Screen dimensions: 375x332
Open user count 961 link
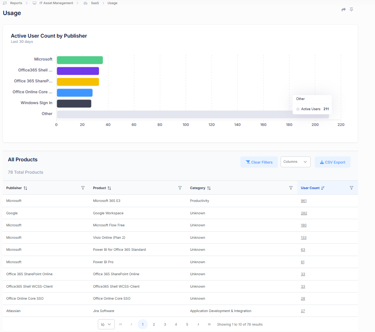[x=304, y=201]
